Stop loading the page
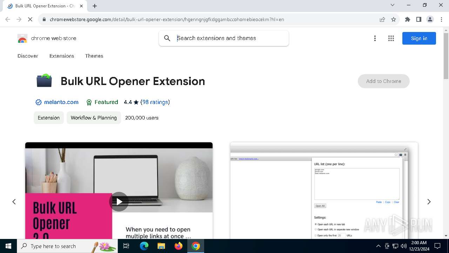The width and height of the screenshot is (449, 253). tap(30, 19)
